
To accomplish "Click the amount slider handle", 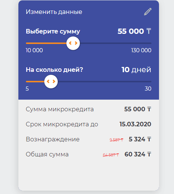I will click(x=73, y=43).
